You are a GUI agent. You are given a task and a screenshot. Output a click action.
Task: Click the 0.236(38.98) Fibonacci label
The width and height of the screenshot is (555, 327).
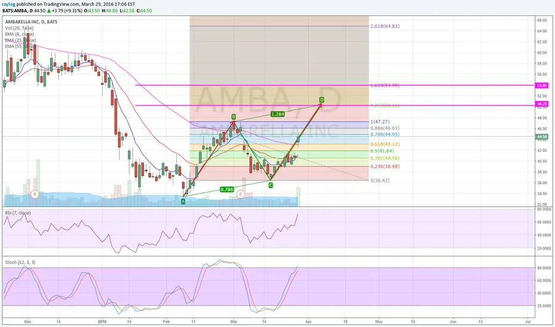tap(385, 166)
